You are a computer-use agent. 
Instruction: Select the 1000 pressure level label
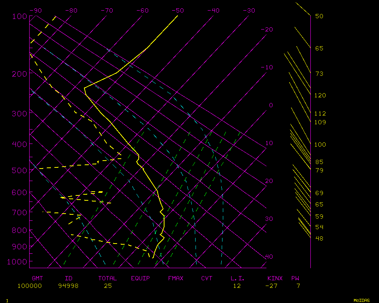(17, 262)
